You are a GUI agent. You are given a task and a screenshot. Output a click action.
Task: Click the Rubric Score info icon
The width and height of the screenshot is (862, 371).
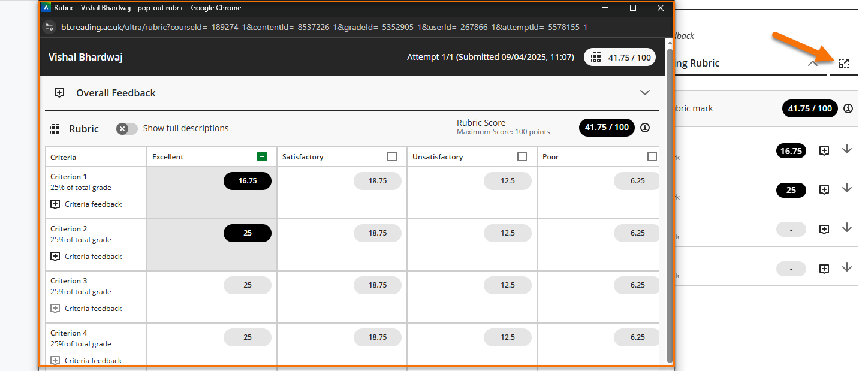645,128
